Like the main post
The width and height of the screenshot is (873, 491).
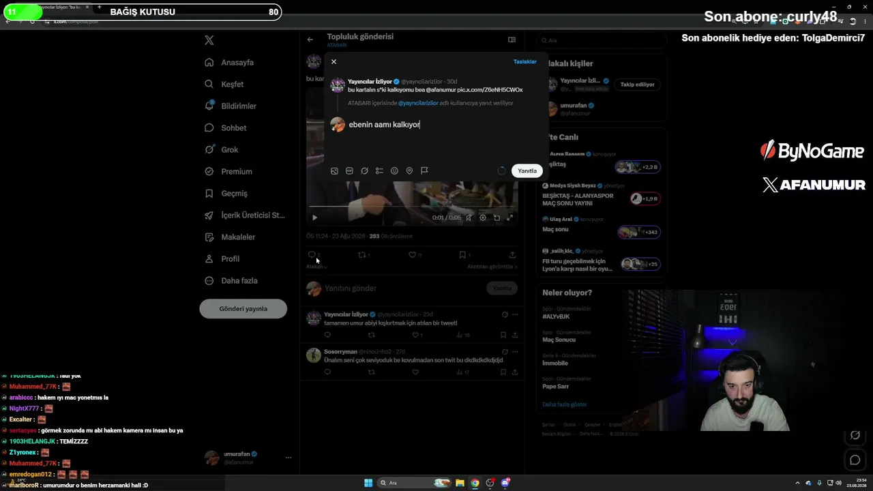[412, 255]
